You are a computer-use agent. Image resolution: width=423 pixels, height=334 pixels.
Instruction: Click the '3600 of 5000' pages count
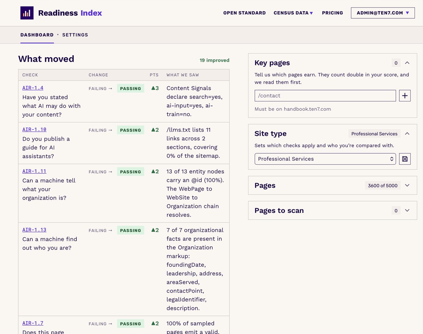tap(383, 185)
